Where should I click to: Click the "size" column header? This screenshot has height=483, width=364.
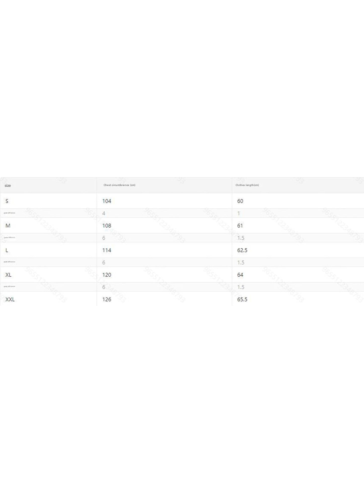tap(8, 185)
